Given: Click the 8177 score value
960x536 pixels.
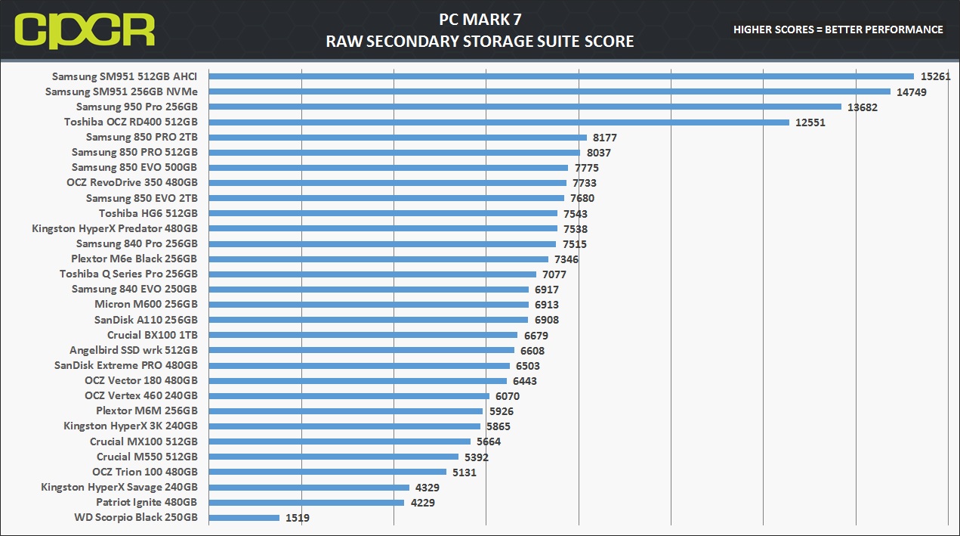Looking at the screenshot, I should (605, 138).
